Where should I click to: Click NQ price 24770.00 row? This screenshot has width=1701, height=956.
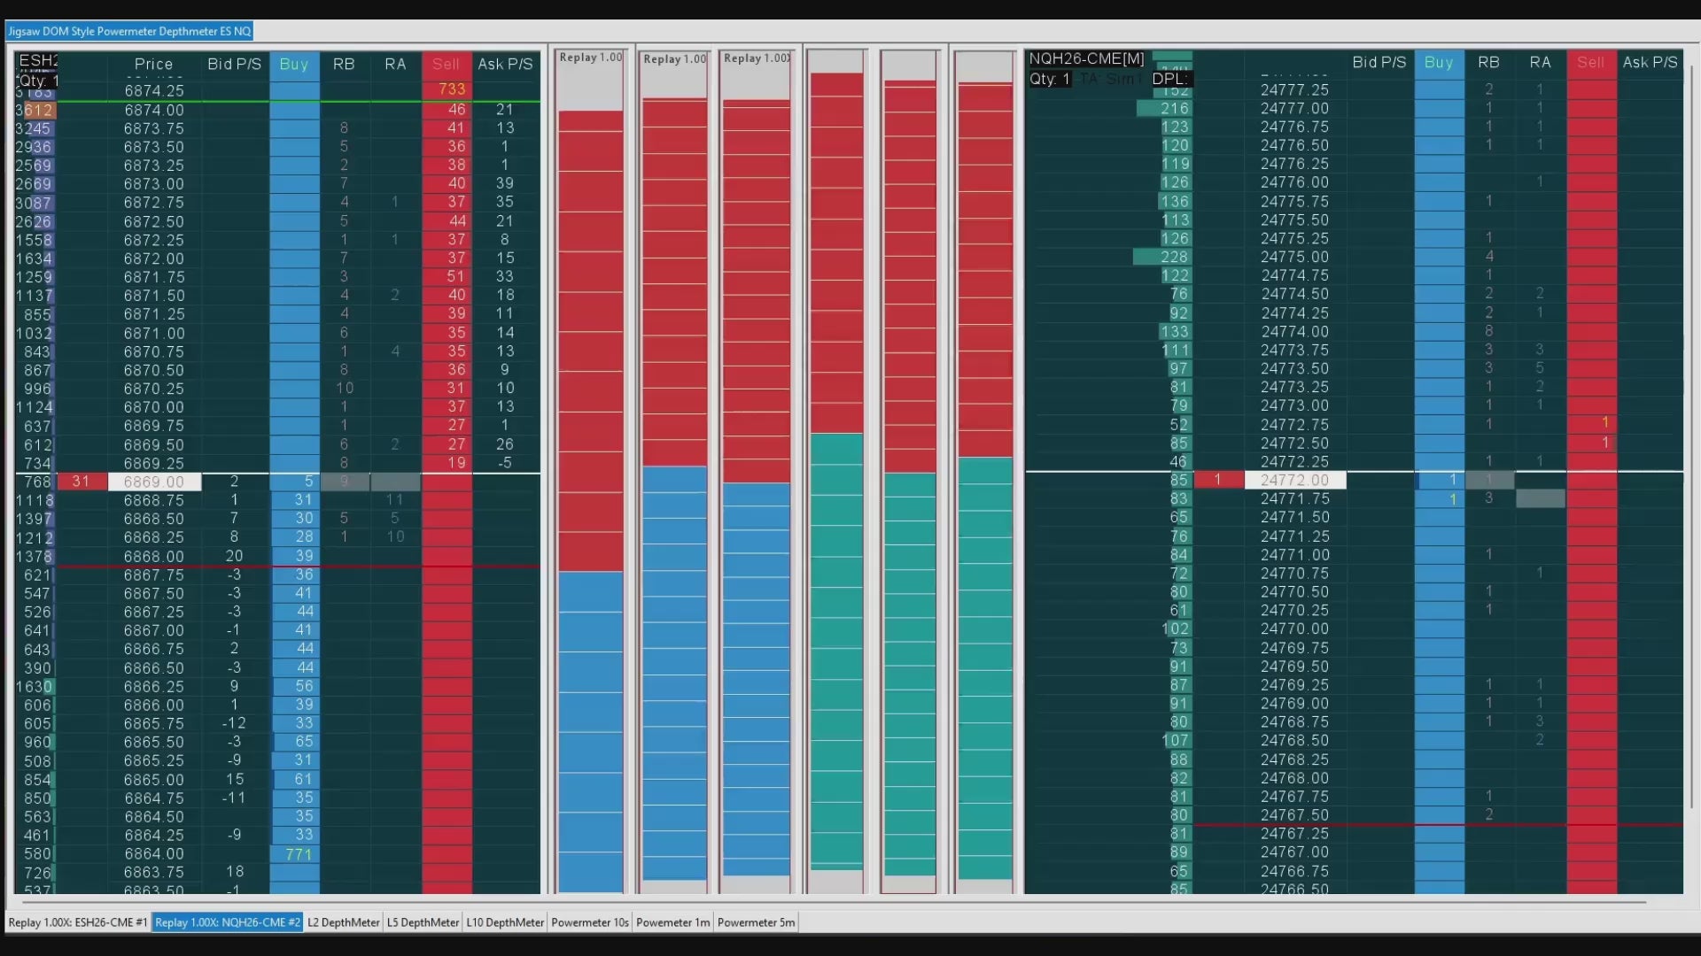[1295, 628]
